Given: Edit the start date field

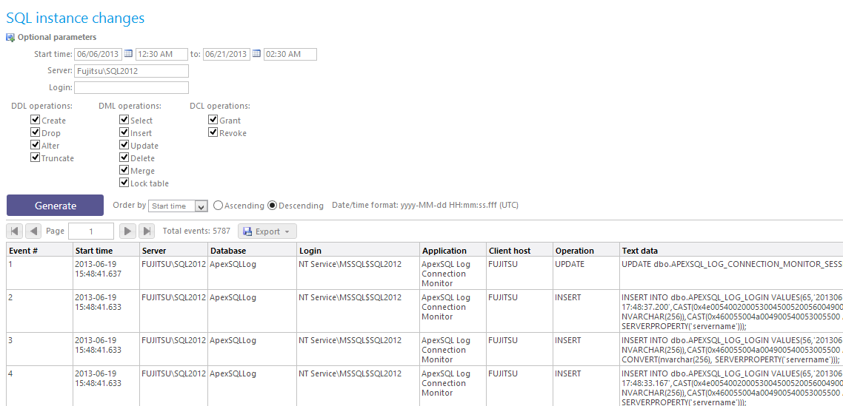Looking at the screenshot, I should click(x=99, y=54).
